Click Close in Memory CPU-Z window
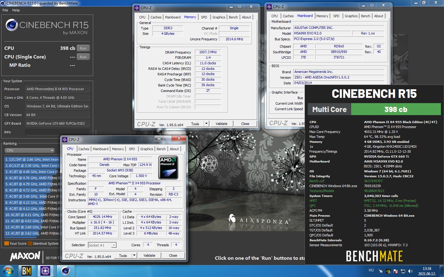Image resolution: width=444 pixels, height=277 pixels. point(245,124)
